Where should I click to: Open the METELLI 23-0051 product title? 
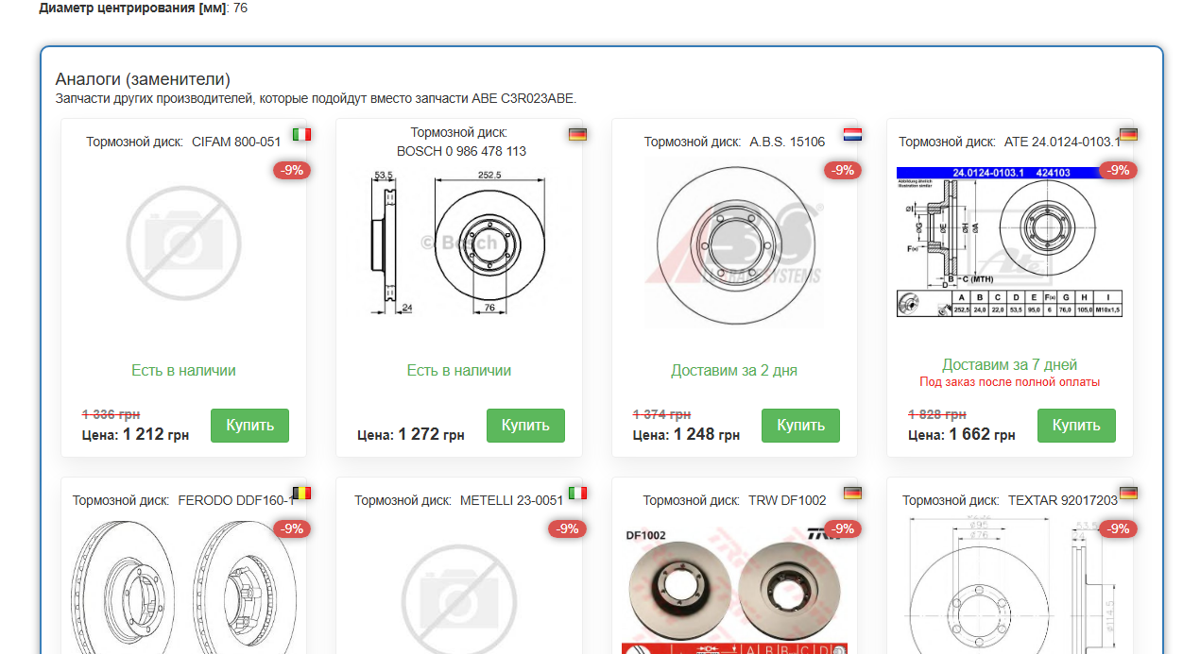(x=459, y=500)
